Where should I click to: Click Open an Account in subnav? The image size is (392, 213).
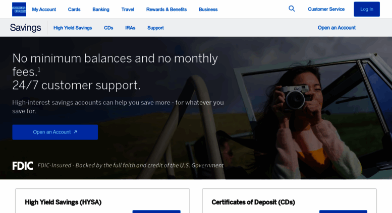coord(337,28)
